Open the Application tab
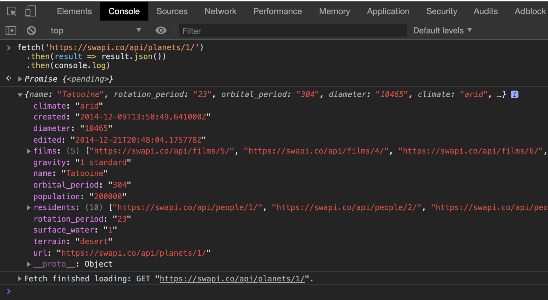Image resolution: width=548 pixels, height=300 pixels. point(388,11)
